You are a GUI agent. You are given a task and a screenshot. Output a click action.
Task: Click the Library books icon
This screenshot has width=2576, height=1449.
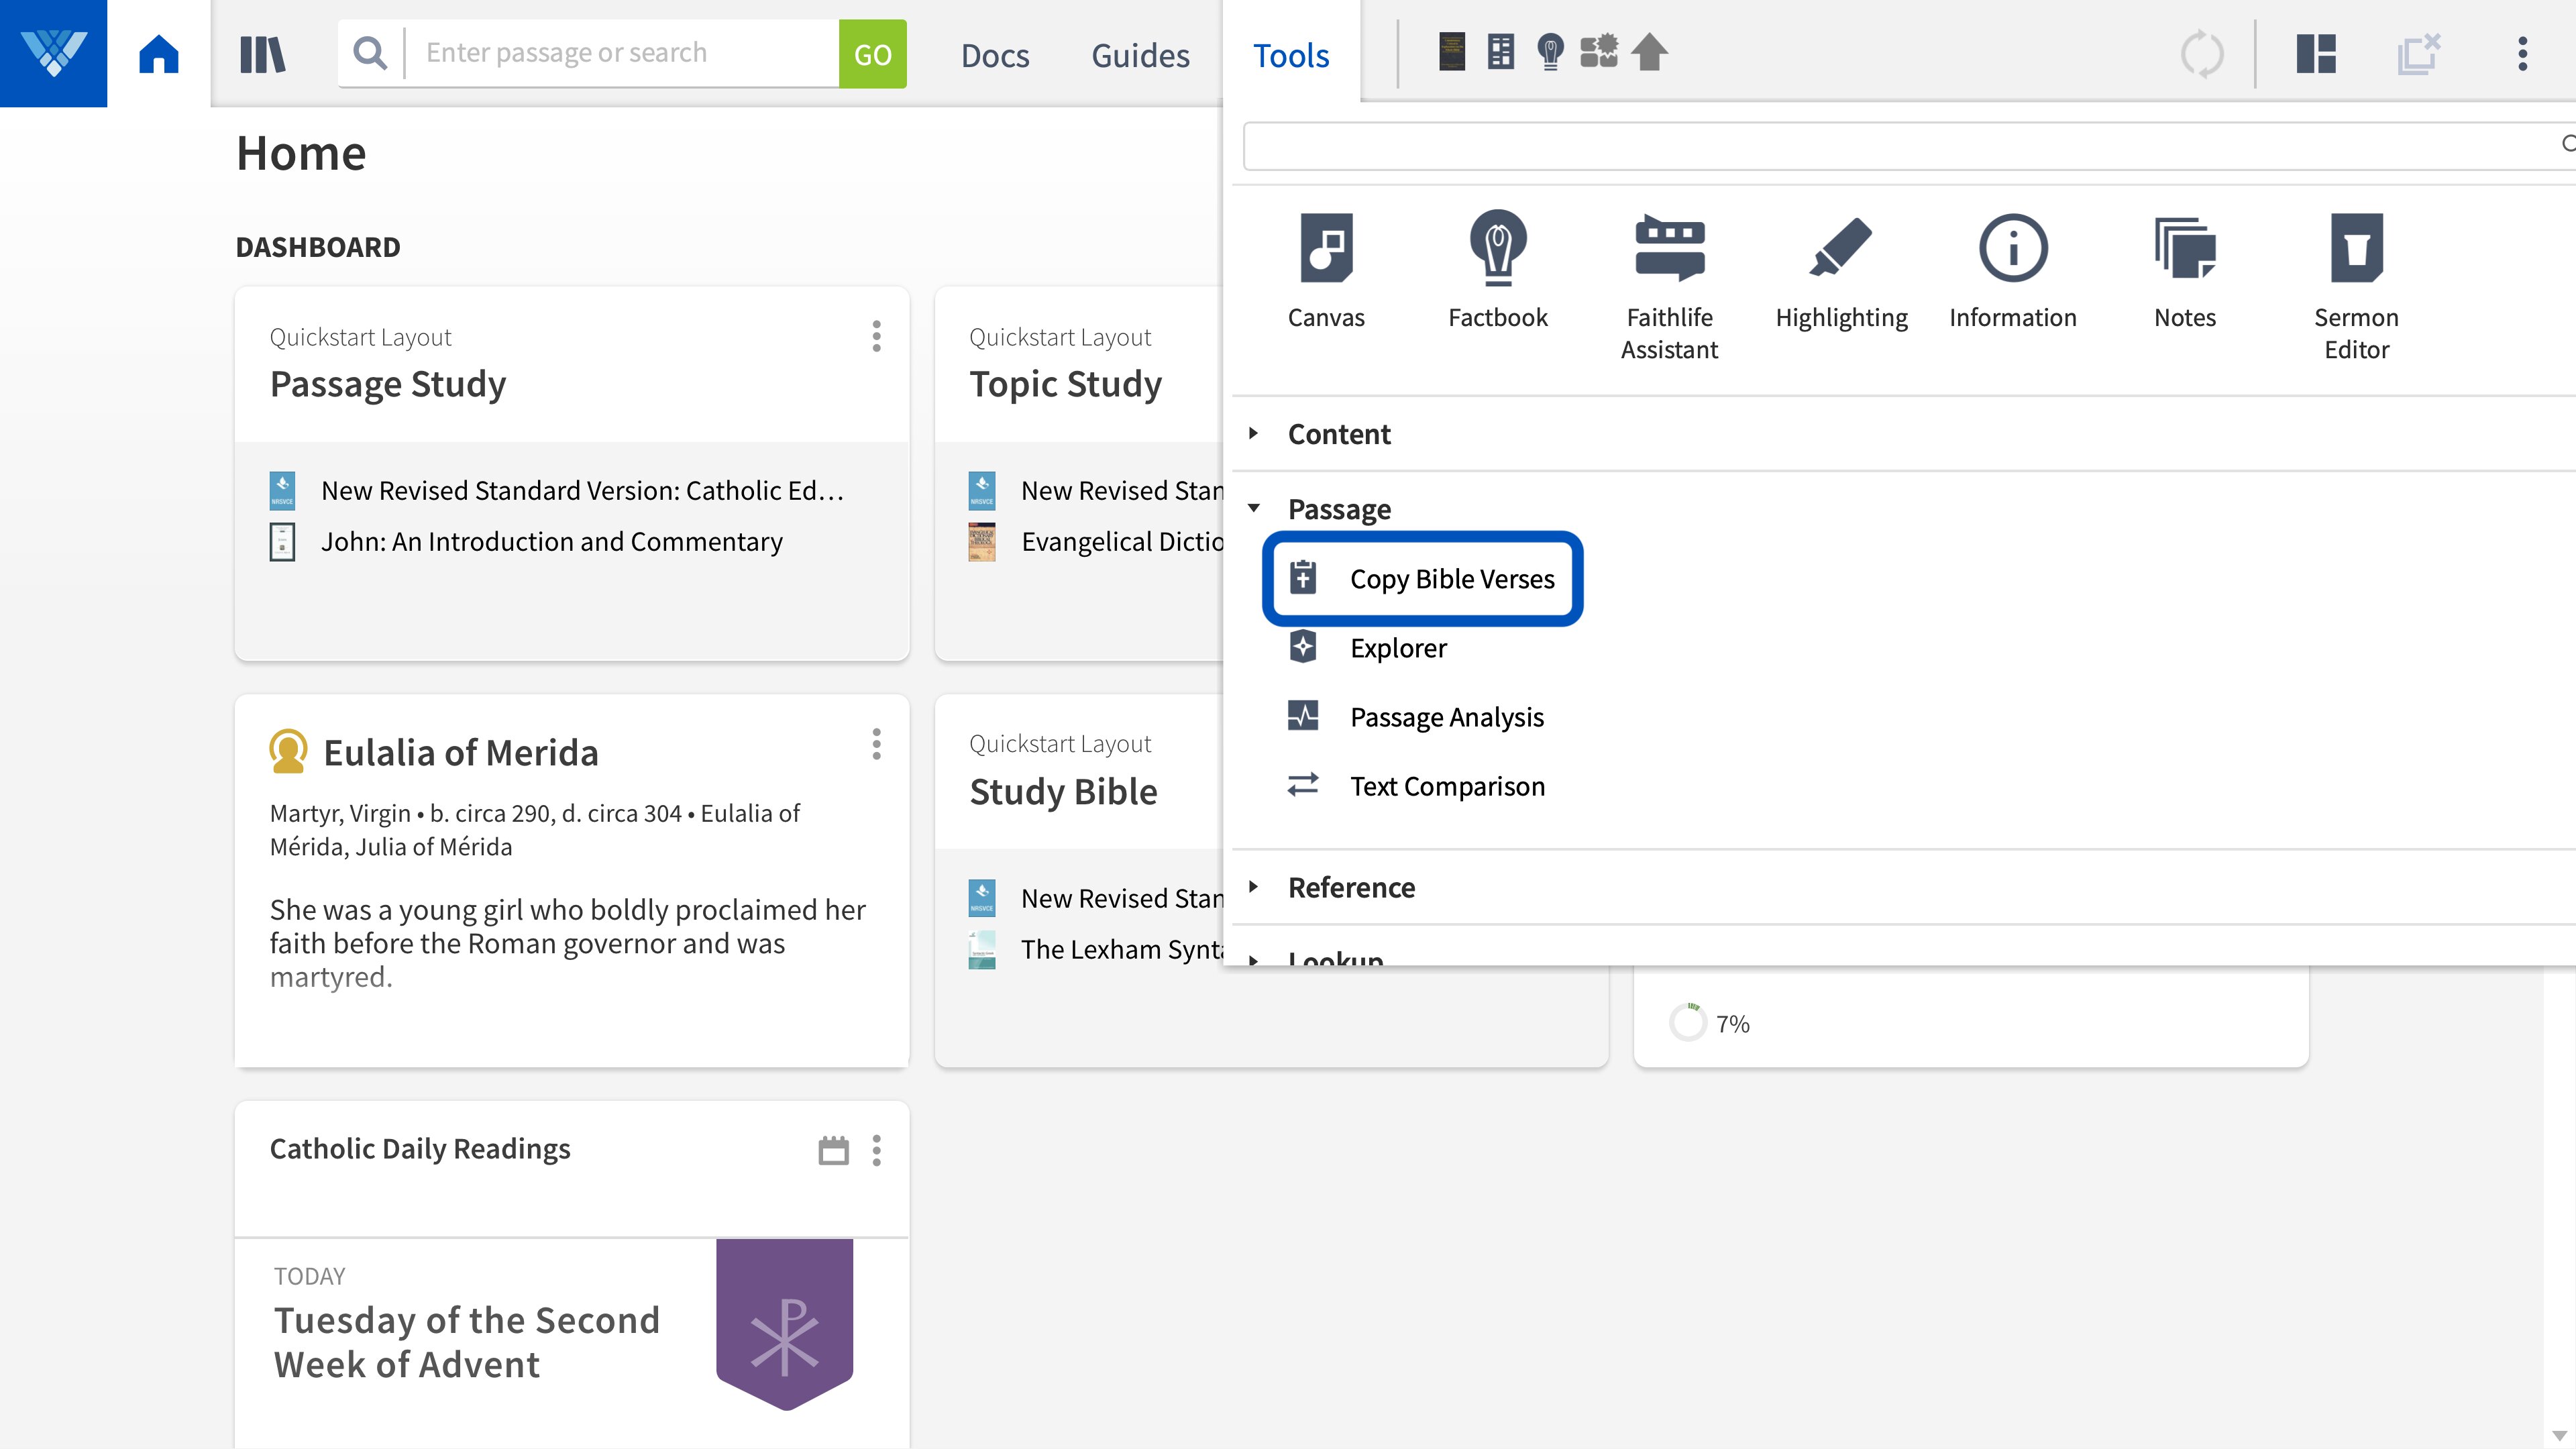(263, 54)
